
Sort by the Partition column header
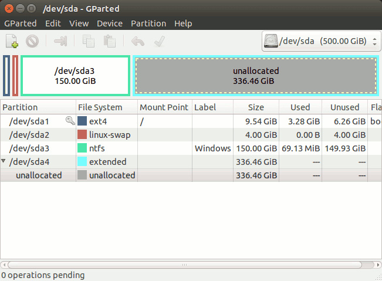(38, 107)
